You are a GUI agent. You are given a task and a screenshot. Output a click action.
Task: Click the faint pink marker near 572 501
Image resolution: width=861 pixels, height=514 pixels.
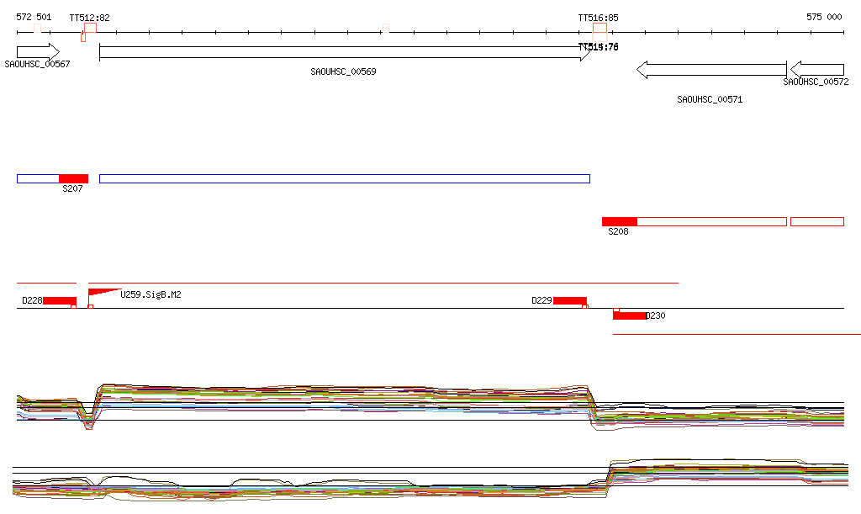click(x=37, y=28)
